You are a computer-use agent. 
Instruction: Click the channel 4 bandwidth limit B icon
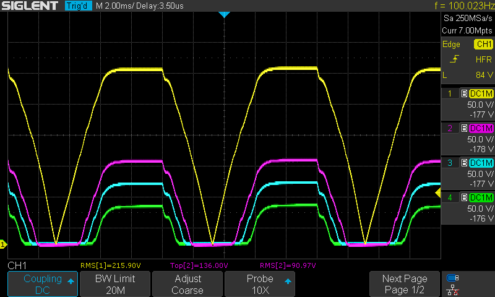[464, 197]
